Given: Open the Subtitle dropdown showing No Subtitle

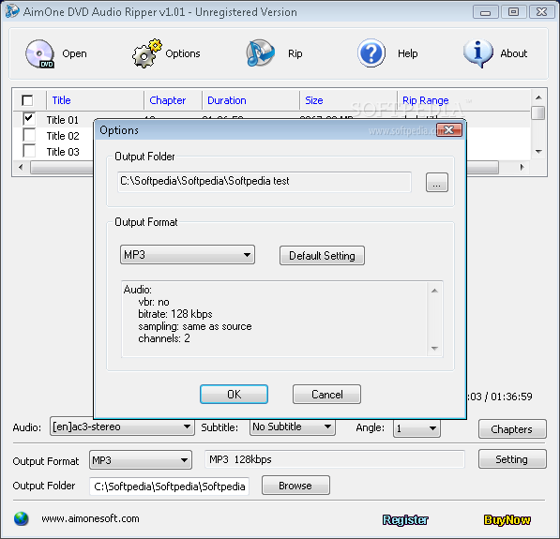Looking at the screenshot, I should (x=292, y=427).
